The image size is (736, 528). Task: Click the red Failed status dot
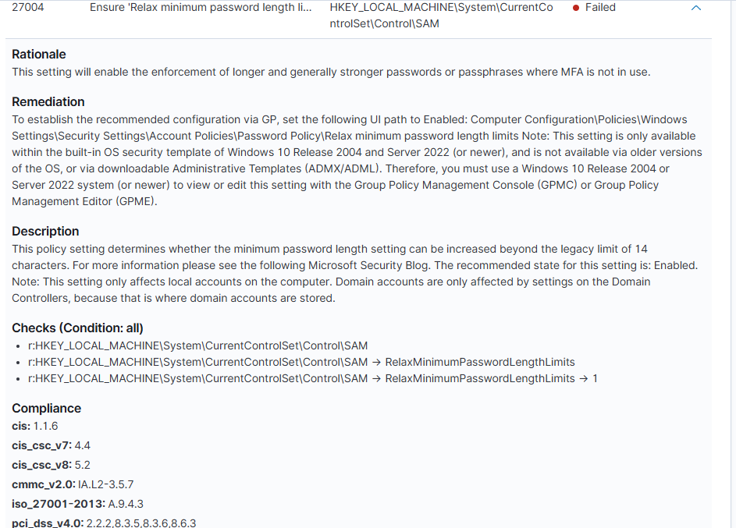tap(575, 8)
